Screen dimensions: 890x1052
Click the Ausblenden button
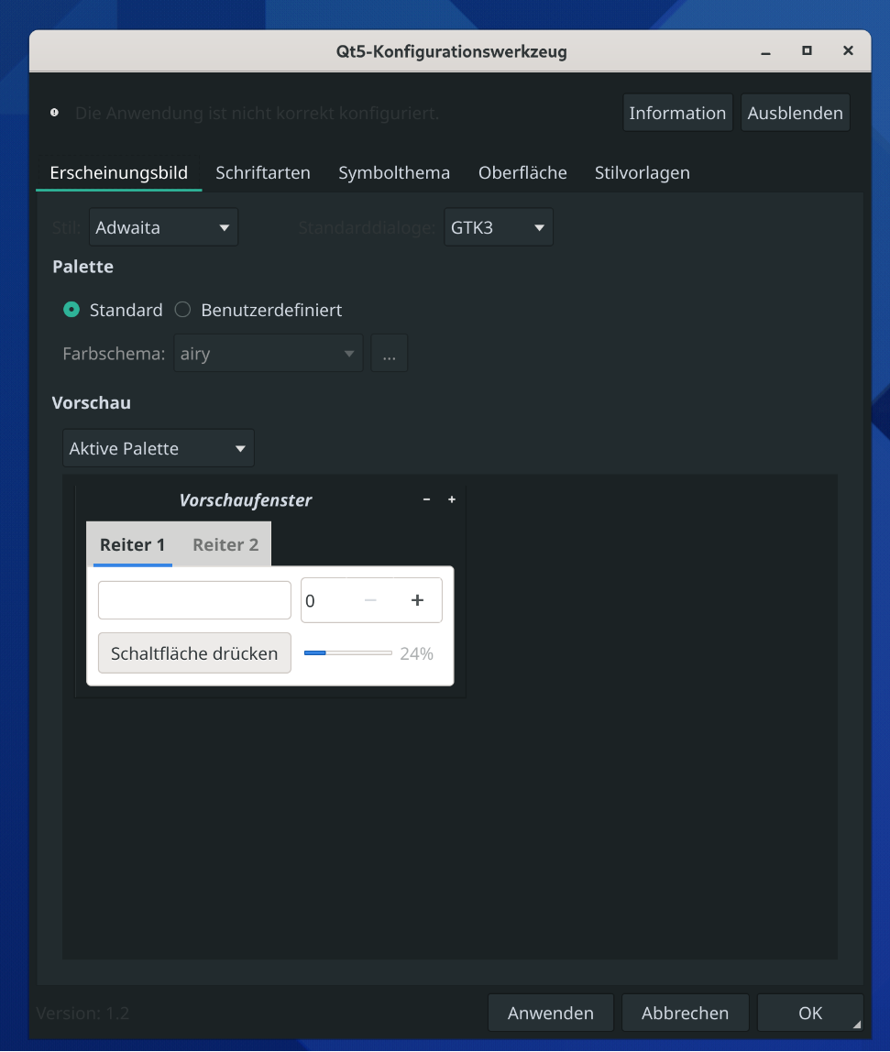[x=796, y=113]
